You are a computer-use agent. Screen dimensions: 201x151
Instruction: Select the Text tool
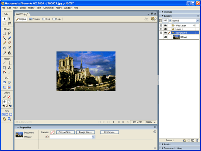[x=9, y=68]
